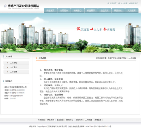This screenshot has height=130, width=141.
Task: Click the 联系我们 link in header
Action: tap(135, 3)
